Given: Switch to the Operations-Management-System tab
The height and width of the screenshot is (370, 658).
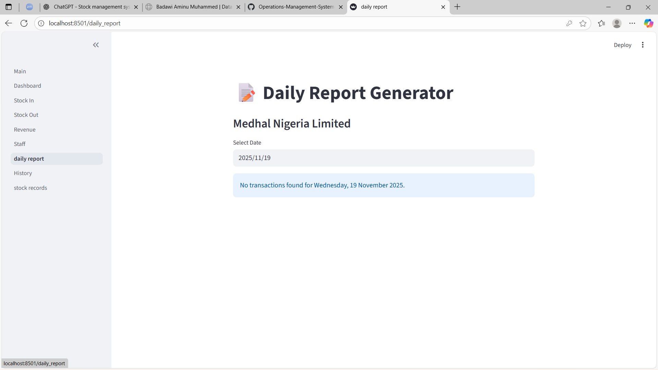Looking at the screenshot, I should (295, 7).
